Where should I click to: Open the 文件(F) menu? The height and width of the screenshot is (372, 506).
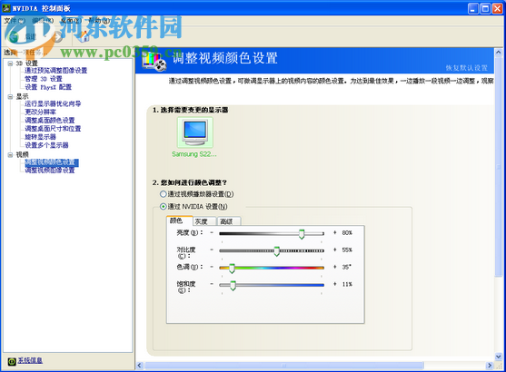point(15,21)
